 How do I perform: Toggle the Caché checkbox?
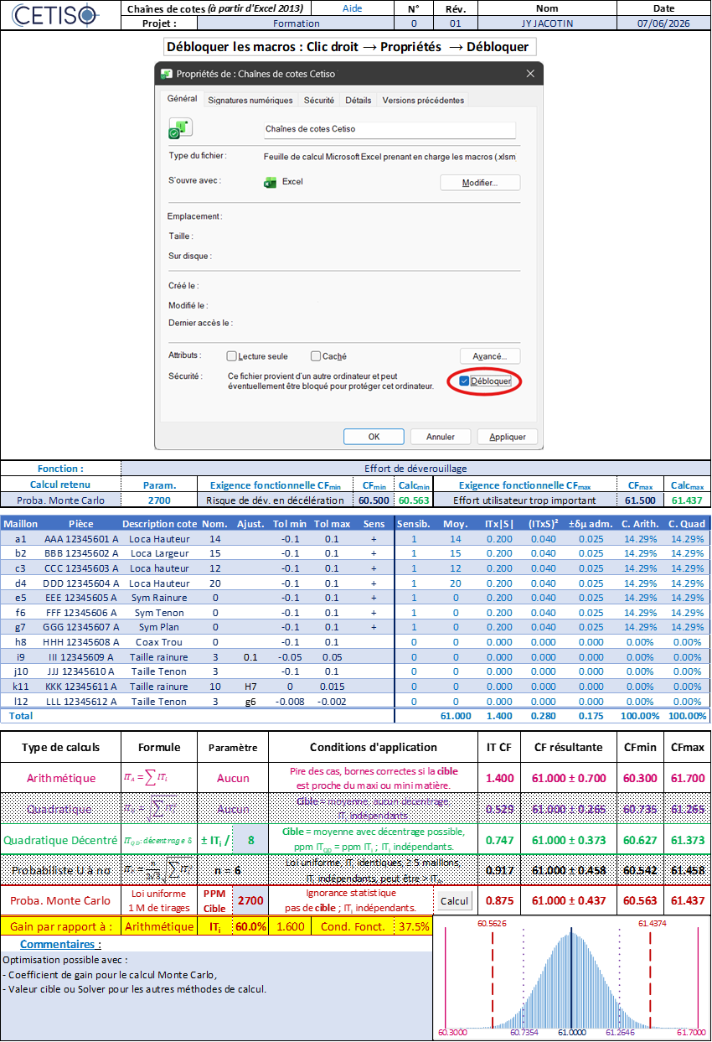click(316, 356)
